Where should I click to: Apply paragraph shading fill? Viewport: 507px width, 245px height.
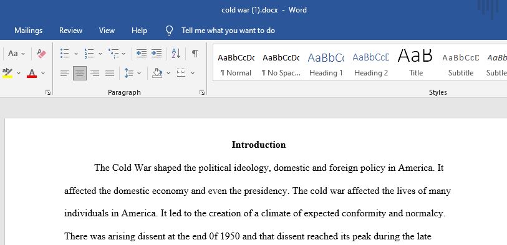pyautogui.click(x=157, y=73)
